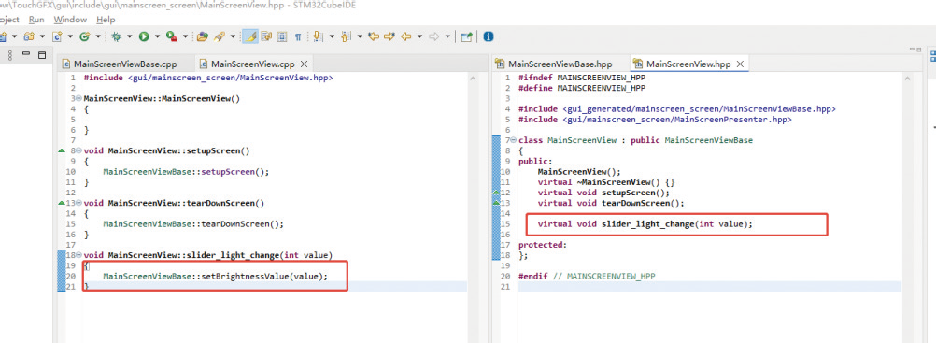Click the Open Element folder icon
This screenshot has height=343, width=936.
click(x=203, y=36)
